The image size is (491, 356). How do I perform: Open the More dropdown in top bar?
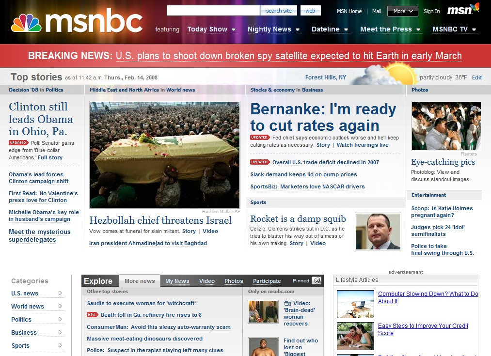click(x=402, y=11)
